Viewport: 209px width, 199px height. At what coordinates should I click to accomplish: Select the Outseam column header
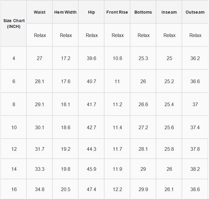[195, 12]
